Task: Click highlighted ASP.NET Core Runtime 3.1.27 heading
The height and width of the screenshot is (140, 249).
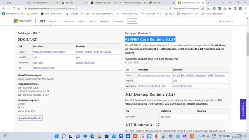Action: pos(150,39)
